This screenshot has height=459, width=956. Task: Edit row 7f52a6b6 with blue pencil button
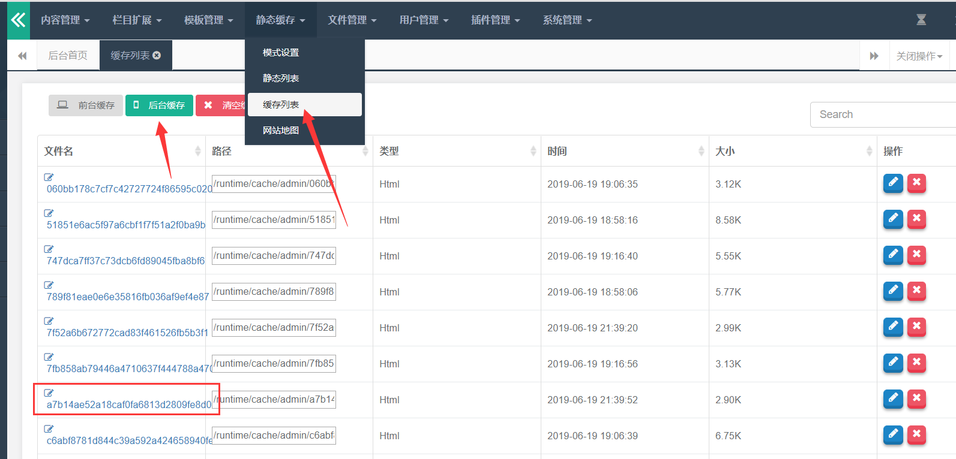coord(893,327)
